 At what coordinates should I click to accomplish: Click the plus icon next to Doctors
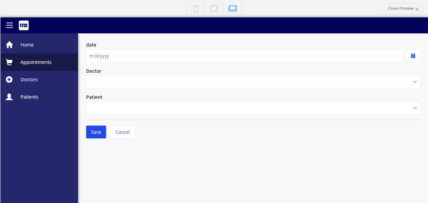[x=9, y=79]
